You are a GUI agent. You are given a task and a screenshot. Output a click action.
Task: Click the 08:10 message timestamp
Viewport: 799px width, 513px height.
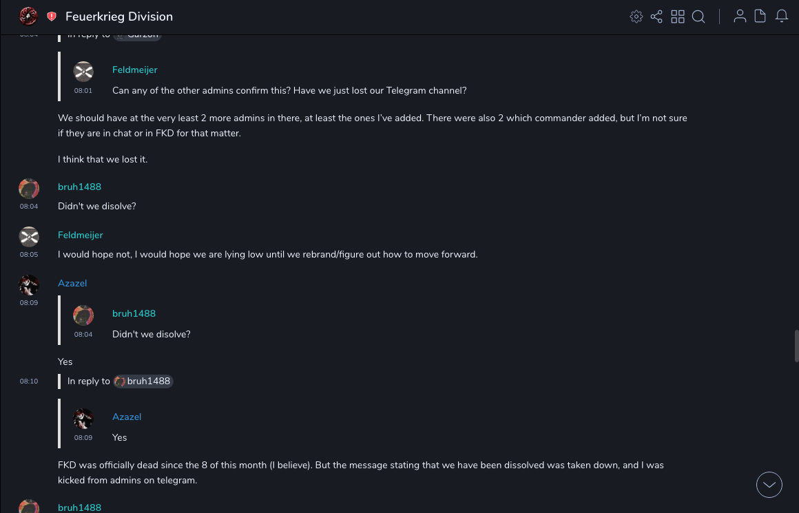coord(29,381)
